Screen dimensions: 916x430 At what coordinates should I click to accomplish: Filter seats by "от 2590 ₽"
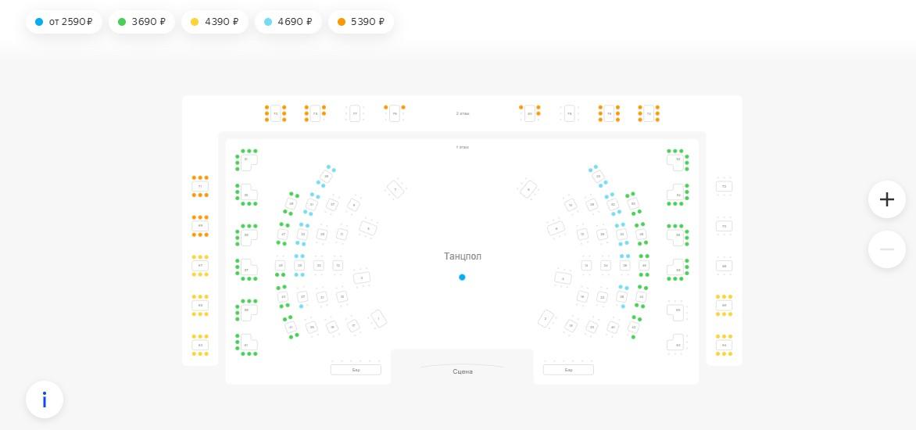(x=63, y=22)
